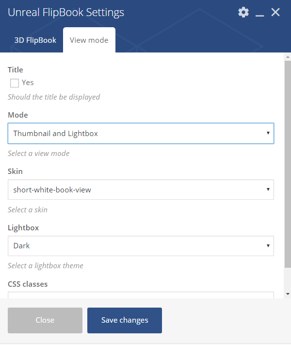
Task: Close the dialog with X icon
Action: (x=275, y=12)
